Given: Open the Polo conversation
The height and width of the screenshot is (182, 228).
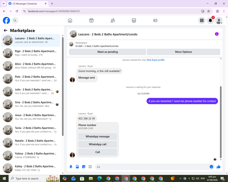Looking at the screenshot, I should click(x=31, y=79).
